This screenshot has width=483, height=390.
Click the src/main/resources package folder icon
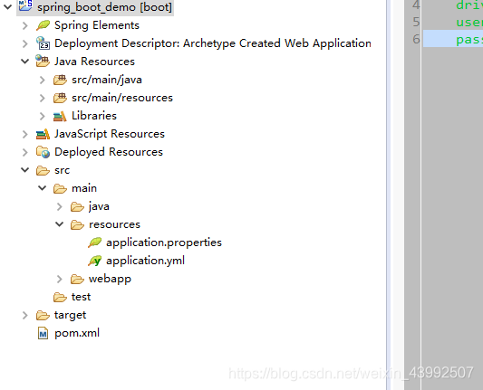pyautogui.click(x=60, y=98)
